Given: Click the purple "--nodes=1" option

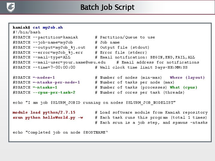Looking at the screenshot, I should coord(44,78).
